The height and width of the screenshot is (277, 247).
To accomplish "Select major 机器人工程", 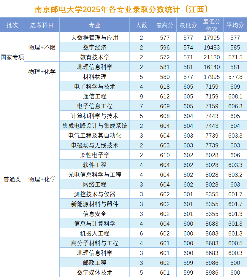I will pyautogui.click(x=95, y=233).
